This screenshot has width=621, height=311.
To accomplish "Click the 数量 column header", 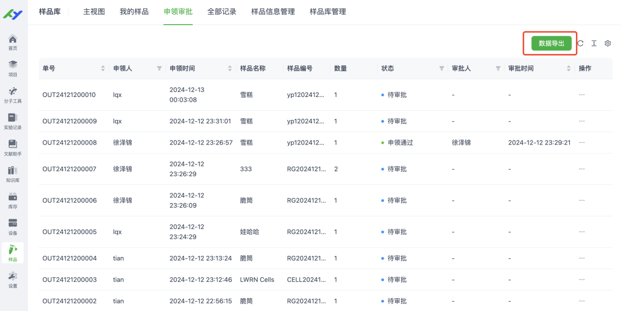I will (340, 68).
